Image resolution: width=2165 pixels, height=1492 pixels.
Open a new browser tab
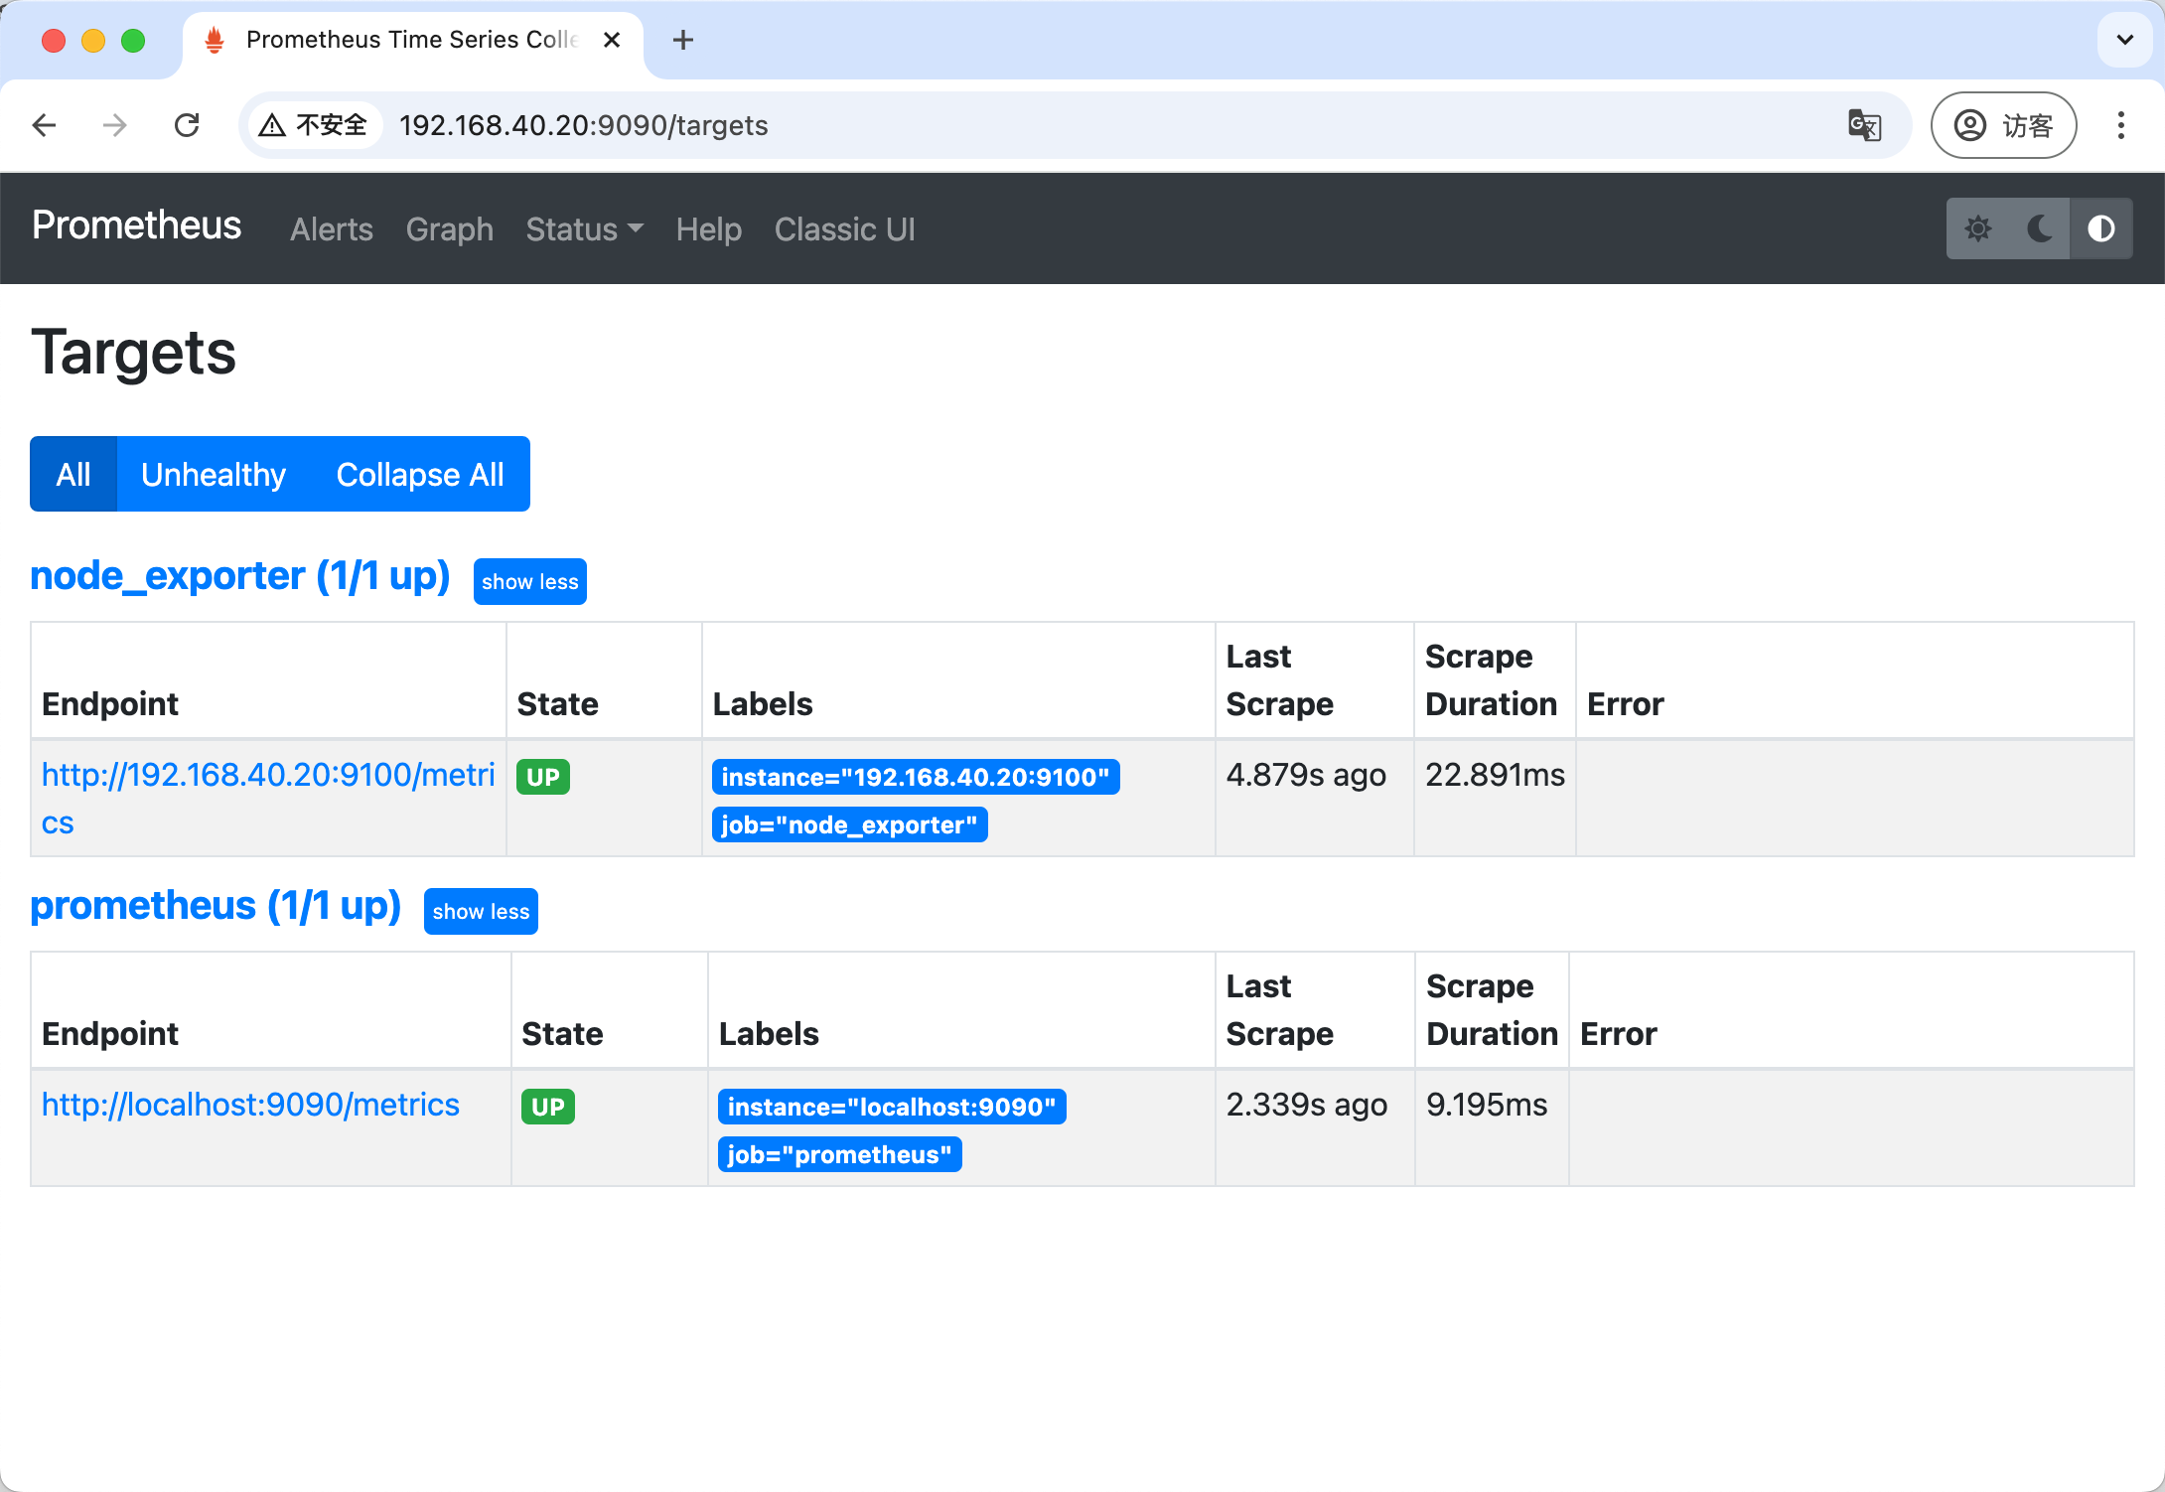[682, 40]
